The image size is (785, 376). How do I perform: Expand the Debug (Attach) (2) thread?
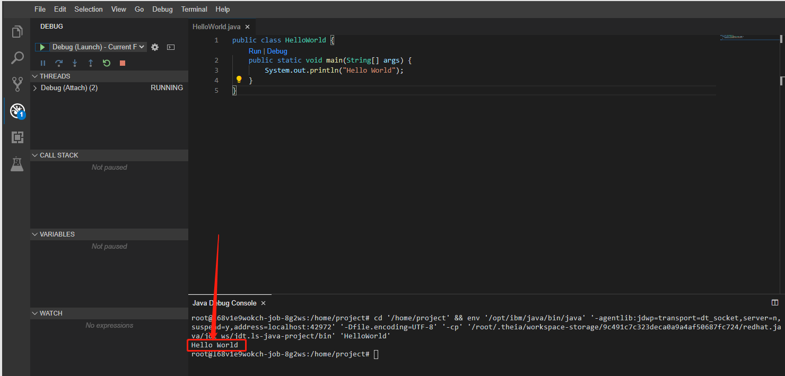[x=36, y=88]
